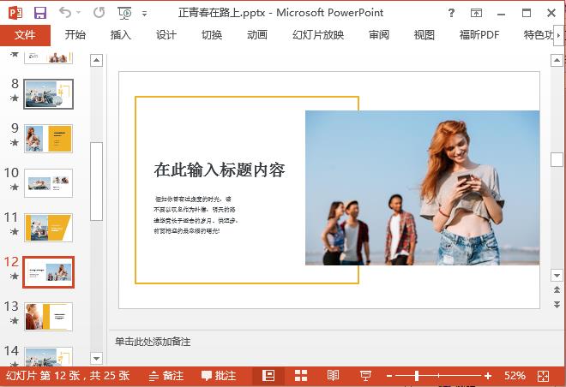This screenshot has height=387, width=566.
Task: Switch to the 幻灯片放映 tab
Action: (x=318, y=35)
